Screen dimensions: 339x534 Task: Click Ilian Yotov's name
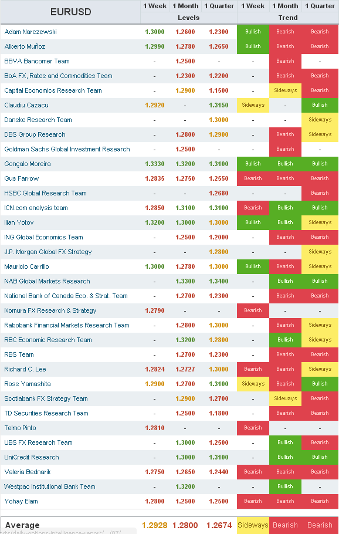[x=19, y=222]
